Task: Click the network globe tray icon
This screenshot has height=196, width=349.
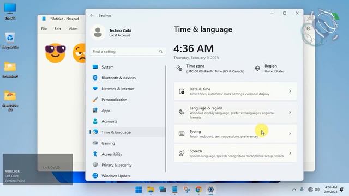Action: pyautogui.click(x=310, y=189)
